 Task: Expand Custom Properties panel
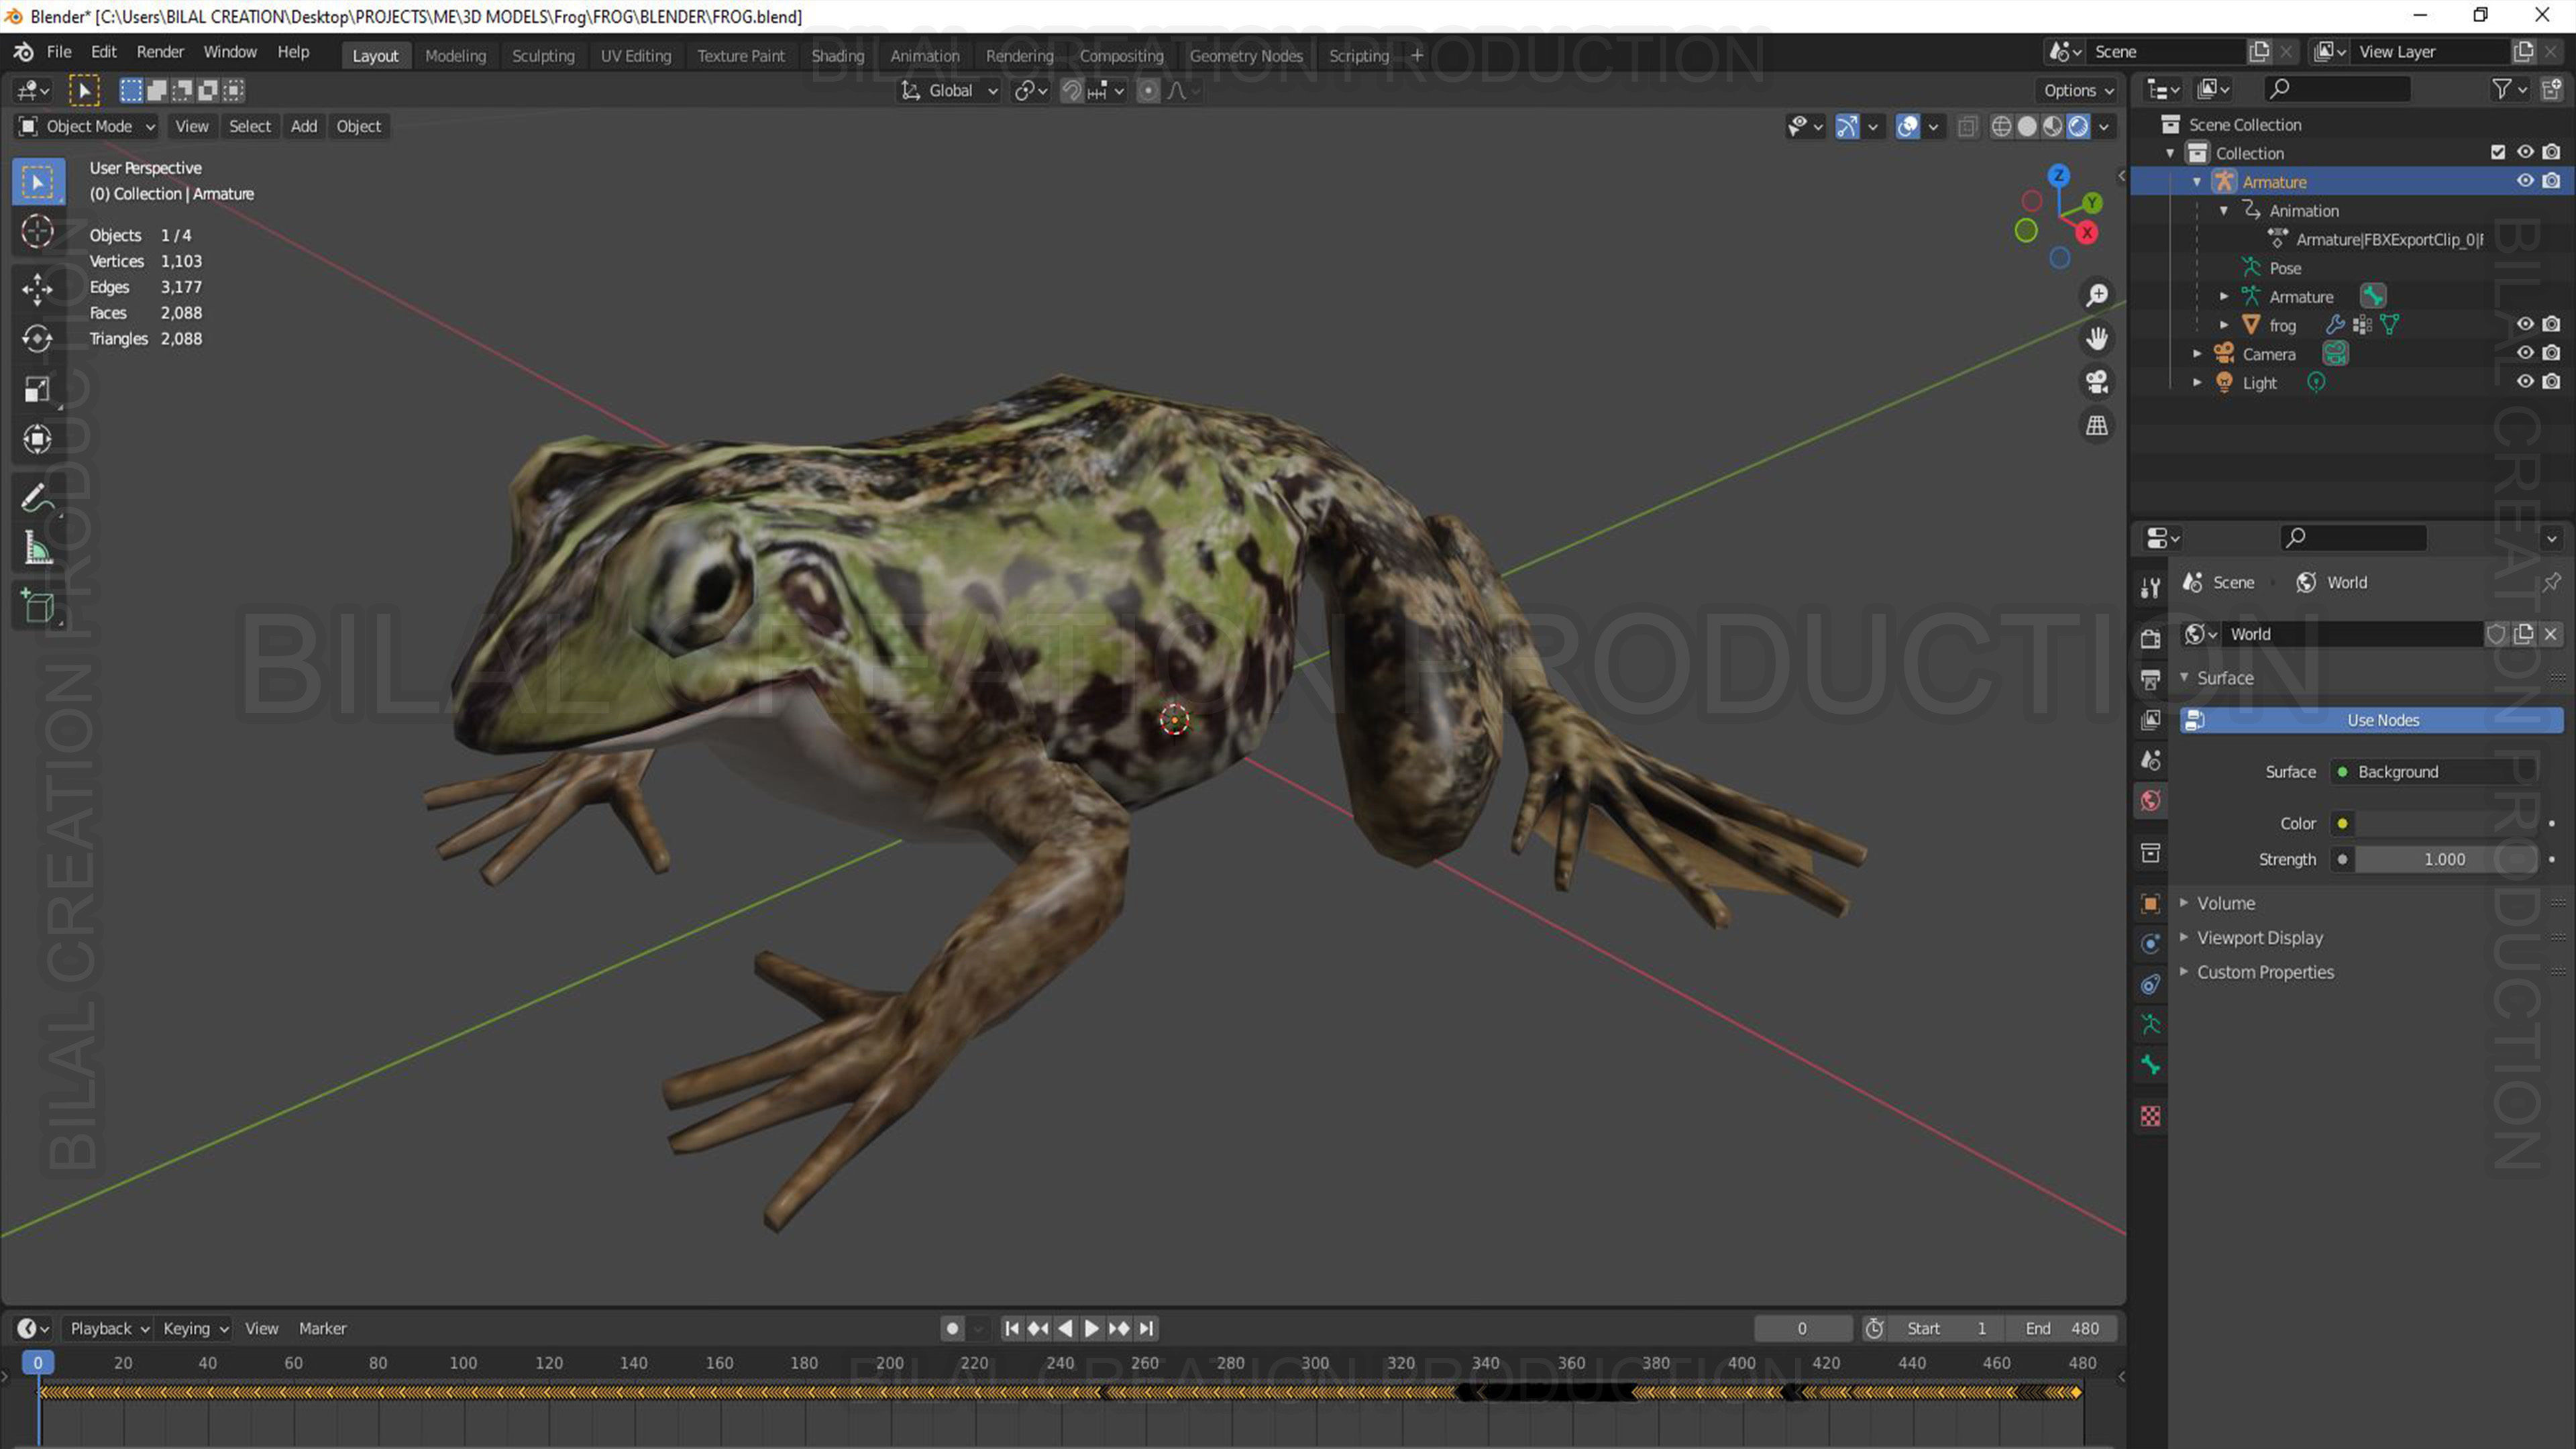(2265, 972)
